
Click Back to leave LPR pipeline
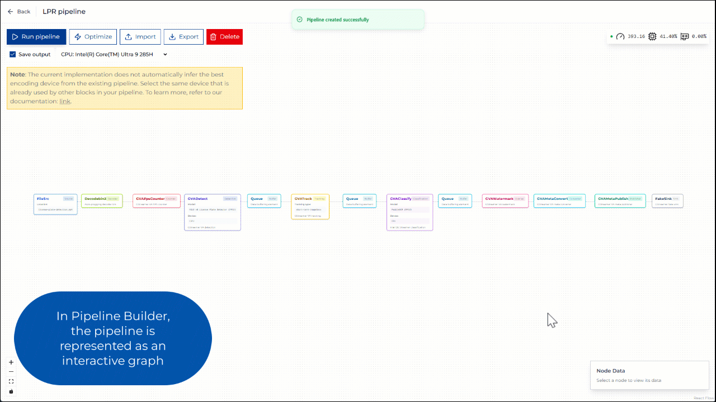(18, 11)
